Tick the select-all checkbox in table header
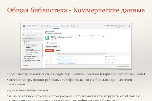The width and height of the screenshot is (152, 101). tap(46, 54)
